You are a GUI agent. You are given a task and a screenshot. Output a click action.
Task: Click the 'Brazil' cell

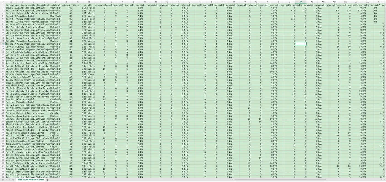(x=55, y=133)
